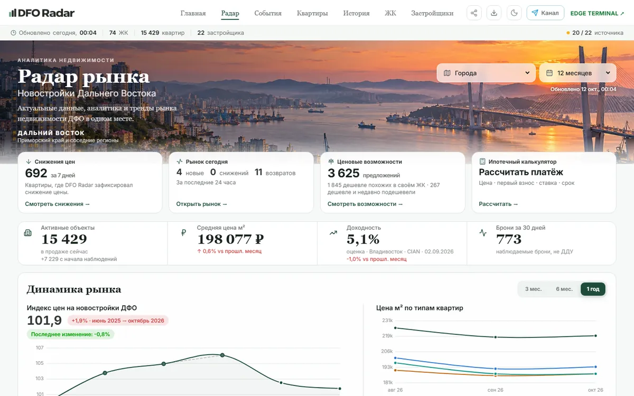Screen dimensions: 634x396
Task: Open the Застройщики tab
Action: pos(432,13)
